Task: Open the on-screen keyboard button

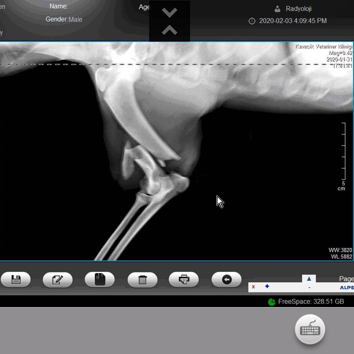Action: pyautogui.click(x=310, y=329)
